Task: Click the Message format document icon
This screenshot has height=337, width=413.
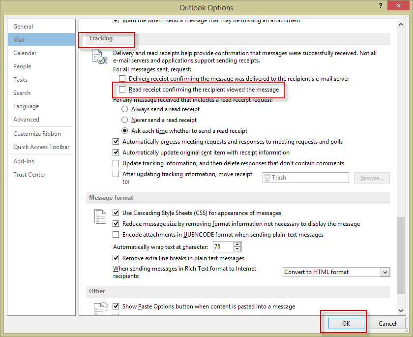Action: [100, 217]
